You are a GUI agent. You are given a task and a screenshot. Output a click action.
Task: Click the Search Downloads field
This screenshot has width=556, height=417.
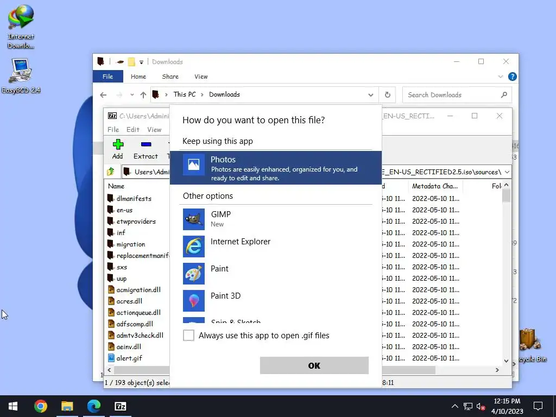click(457, 94)
